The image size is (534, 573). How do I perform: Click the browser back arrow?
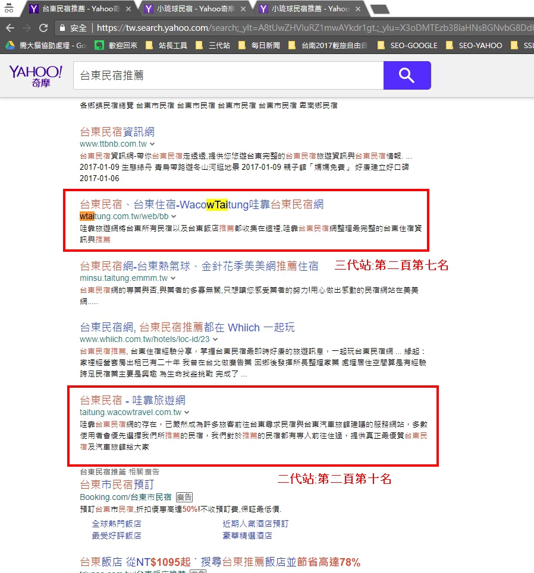(x=10, y=28)
